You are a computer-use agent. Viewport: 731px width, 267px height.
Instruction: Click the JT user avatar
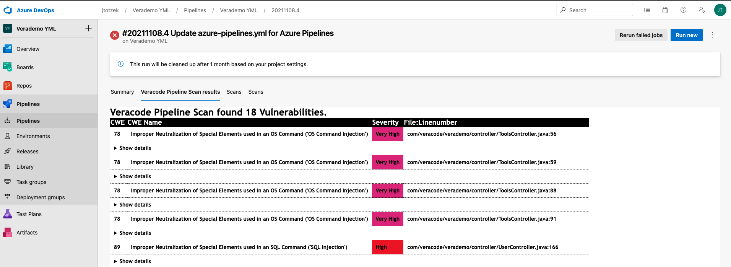coord(720,10)
